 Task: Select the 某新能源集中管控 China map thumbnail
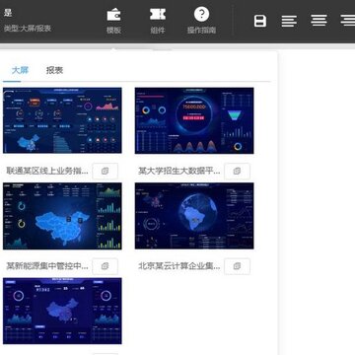coord(62,216)
